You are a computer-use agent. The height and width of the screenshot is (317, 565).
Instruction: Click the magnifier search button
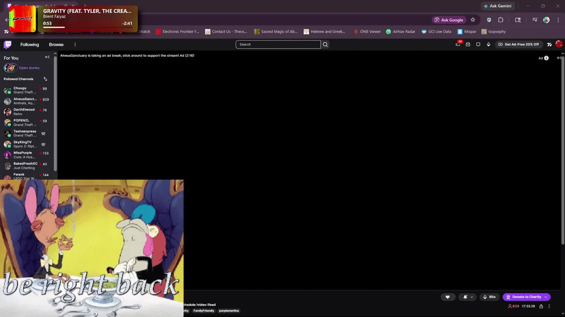coord(325,44)
